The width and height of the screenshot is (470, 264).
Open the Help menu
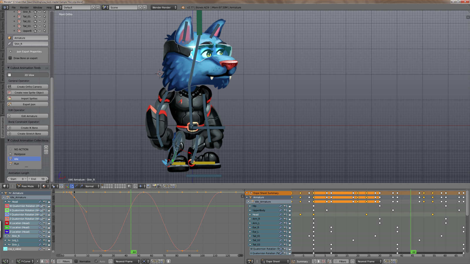(49, 7)
